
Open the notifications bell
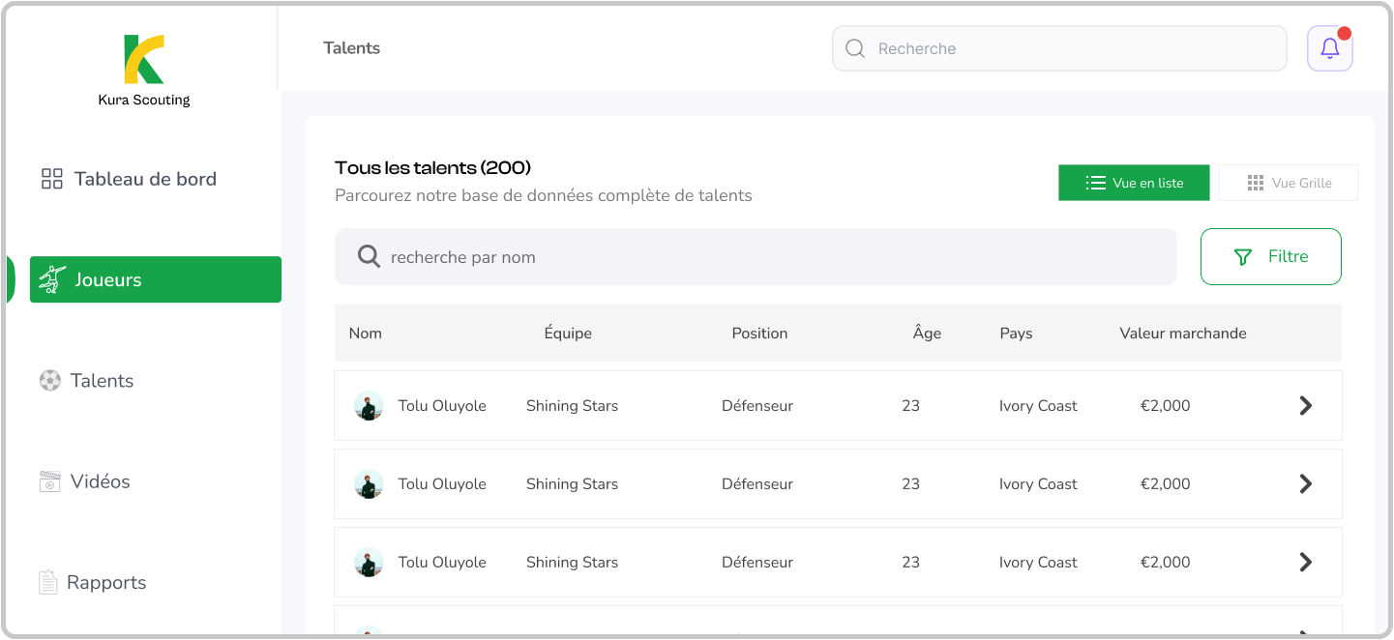1329,48
